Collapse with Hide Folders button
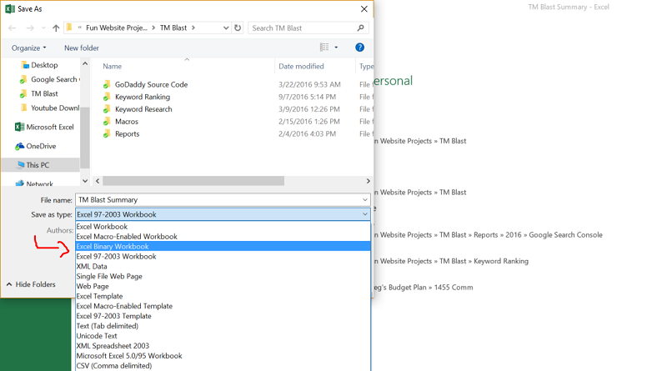 [31, 284]
